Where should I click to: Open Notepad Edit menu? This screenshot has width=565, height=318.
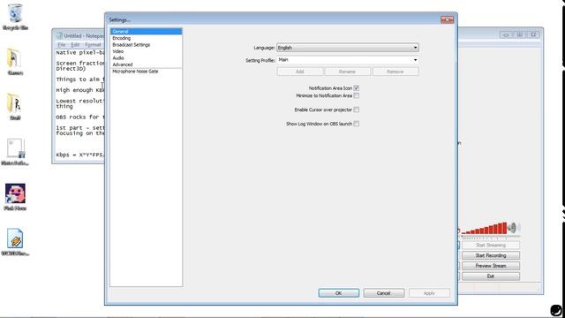(x=75, y=45)
